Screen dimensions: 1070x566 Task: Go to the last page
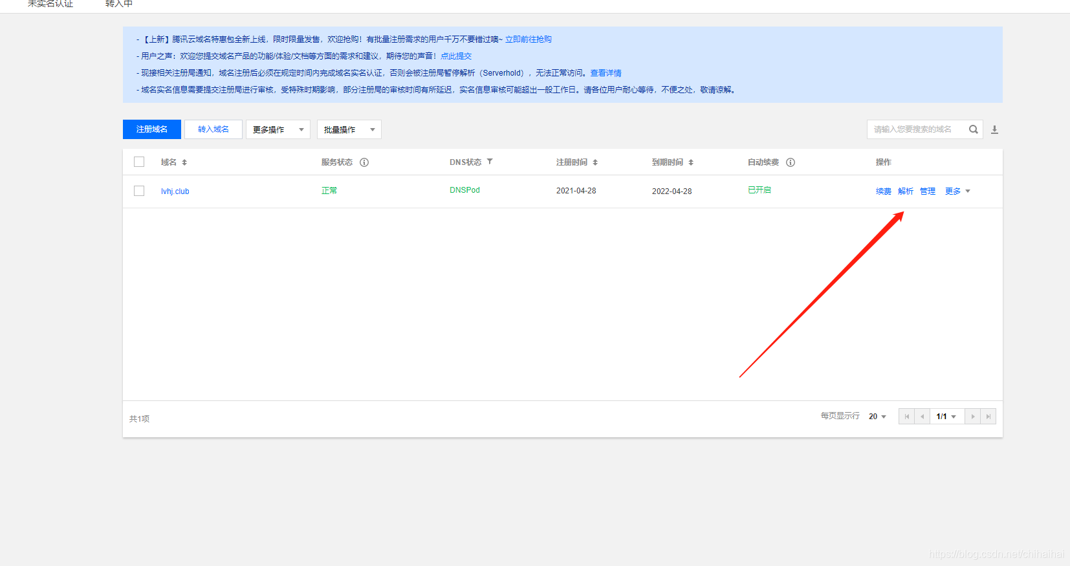click(988, 417)
